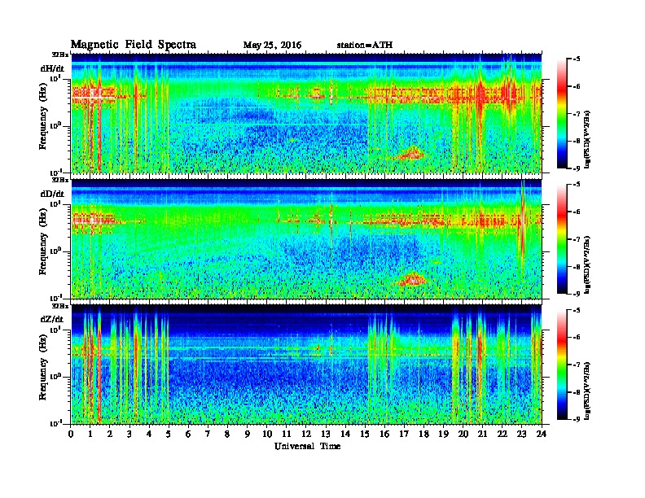Click the '32Hz' label above dH/dt panel
Screen dimensions: 645x498
click(x=59, y=55)
